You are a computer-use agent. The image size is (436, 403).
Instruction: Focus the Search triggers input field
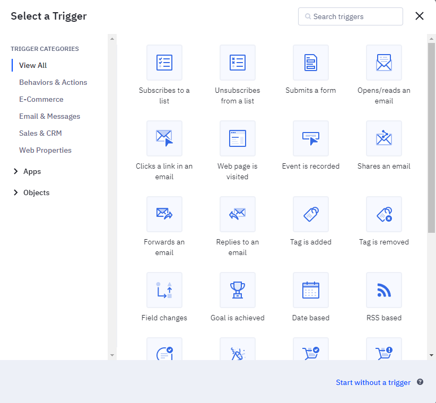[351, 16]
